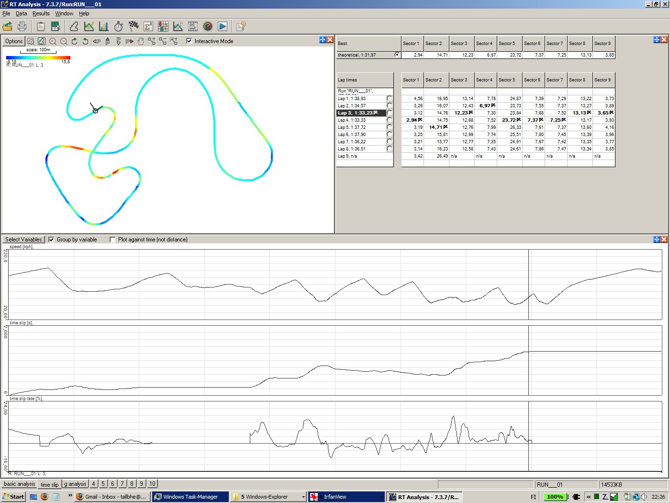Screen dimensions: 670x503
Task: Click the vertical cursor line in speed graph
Action: point(529,285)
